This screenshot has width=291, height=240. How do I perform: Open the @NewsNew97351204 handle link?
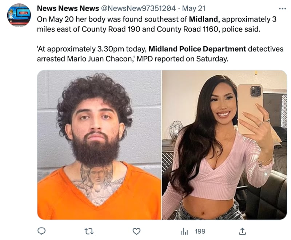coord(138,8)
